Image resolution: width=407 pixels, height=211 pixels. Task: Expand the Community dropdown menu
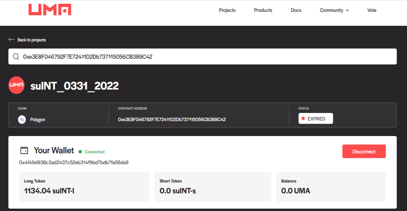pos(334,10)
